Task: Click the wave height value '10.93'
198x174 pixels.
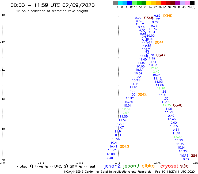Action: pos(157,75)
